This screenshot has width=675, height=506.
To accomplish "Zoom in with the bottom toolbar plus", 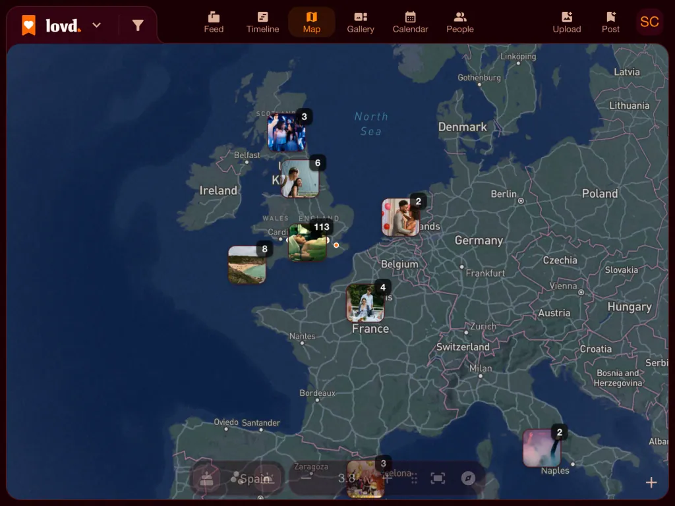I will (387, 478).
